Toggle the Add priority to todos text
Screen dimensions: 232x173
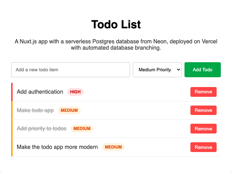point(42,129)
